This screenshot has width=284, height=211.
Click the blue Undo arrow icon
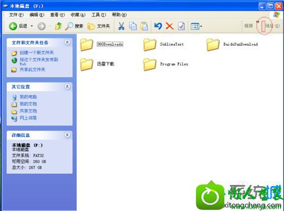(x=158, y=26)
